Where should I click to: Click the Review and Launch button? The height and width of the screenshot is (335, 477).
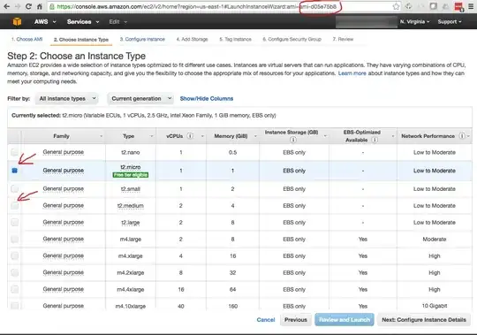coord(344,320)
